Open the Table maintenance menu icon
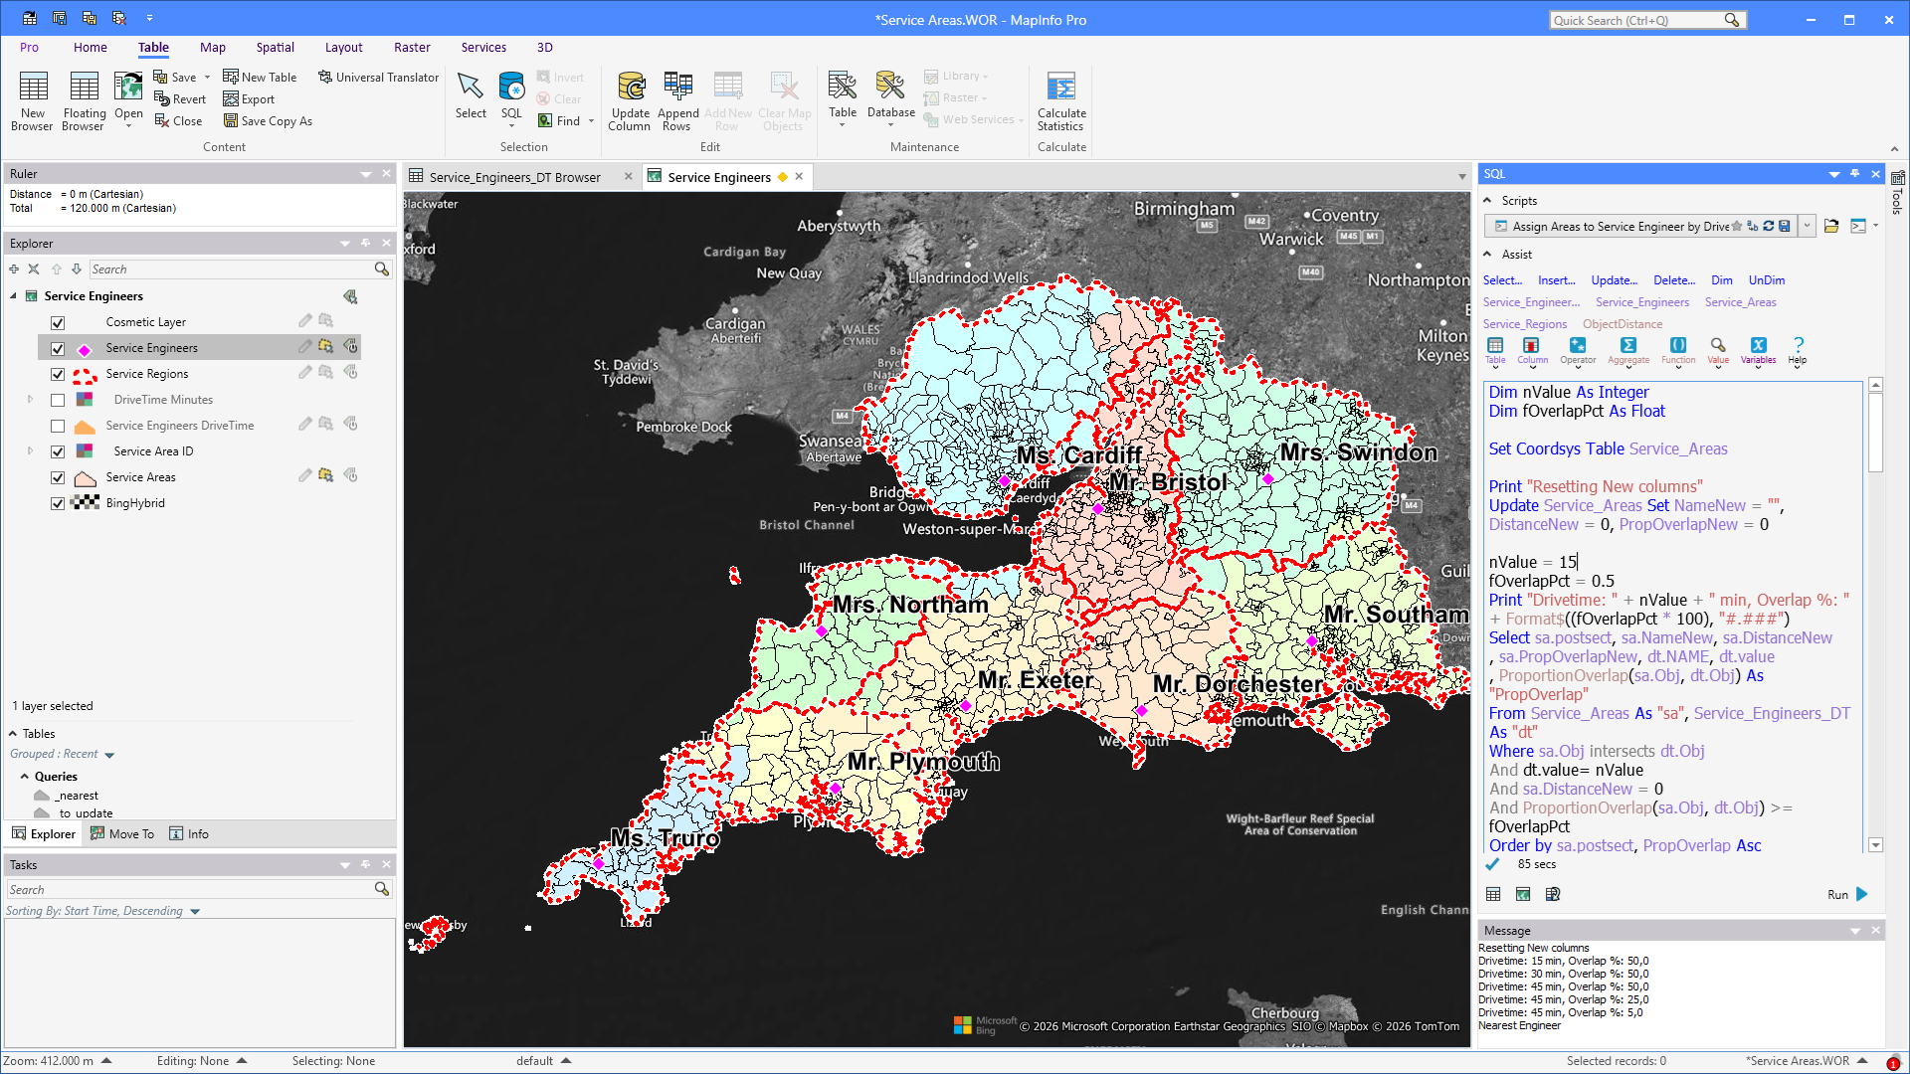This screenshot has height=1074, width=1910. coord(843,98)
